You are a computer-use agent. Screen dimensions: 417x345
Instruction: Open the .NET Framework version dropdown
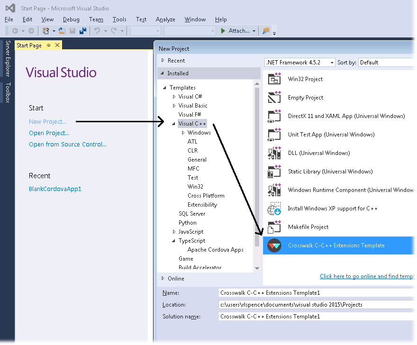click(x=299, y=63)
